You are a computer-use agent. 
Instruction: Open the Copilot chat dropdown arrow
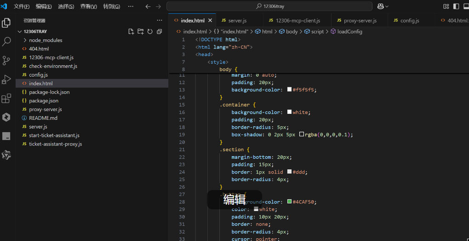pos(387,6)
